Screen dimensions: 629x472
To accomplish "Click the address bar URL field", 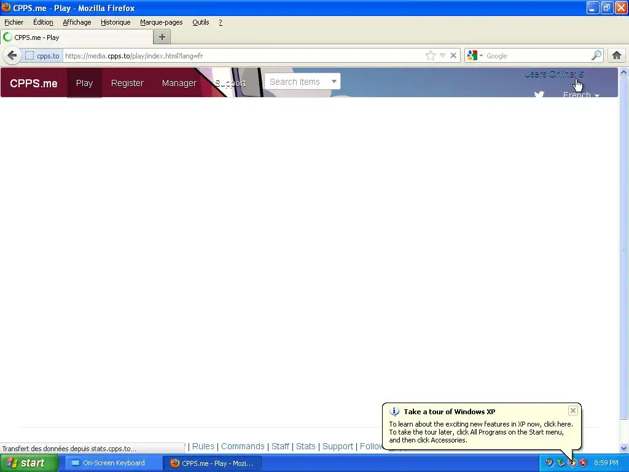I will tap(244, 56).
